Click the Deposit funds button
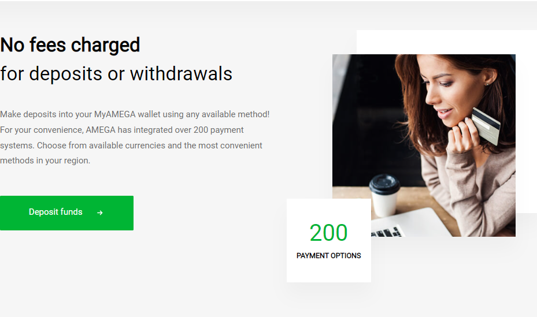The width and height of the screenshot is (537, 317). click(66, 212)
